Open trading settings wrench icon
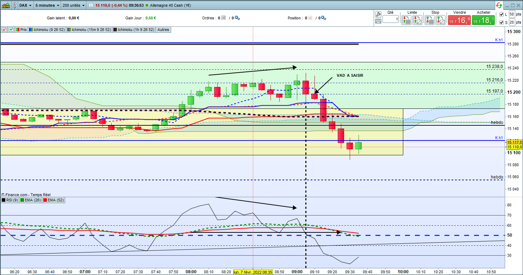This screenshot has width=523, height=275. (x=378, y=14)
